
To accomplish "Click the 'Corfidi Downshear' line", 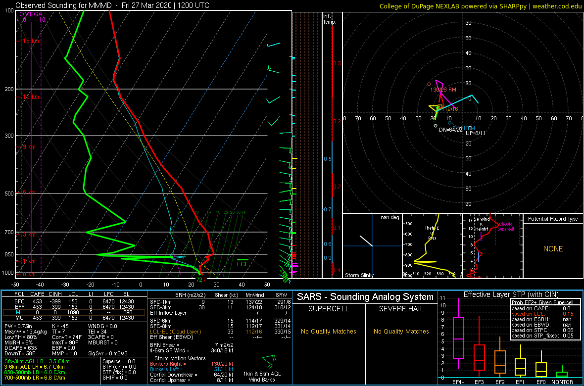I will click(192, 375).
